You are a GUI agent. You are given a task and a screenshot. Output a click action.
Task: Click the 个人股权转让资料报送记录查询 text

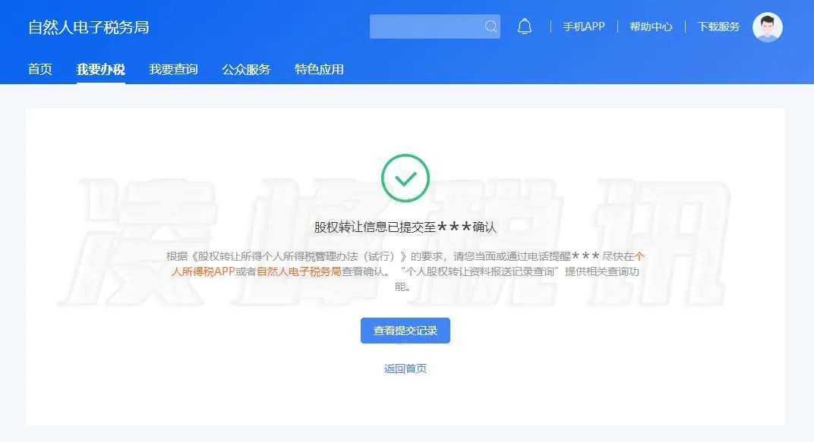tap(481, 271)
